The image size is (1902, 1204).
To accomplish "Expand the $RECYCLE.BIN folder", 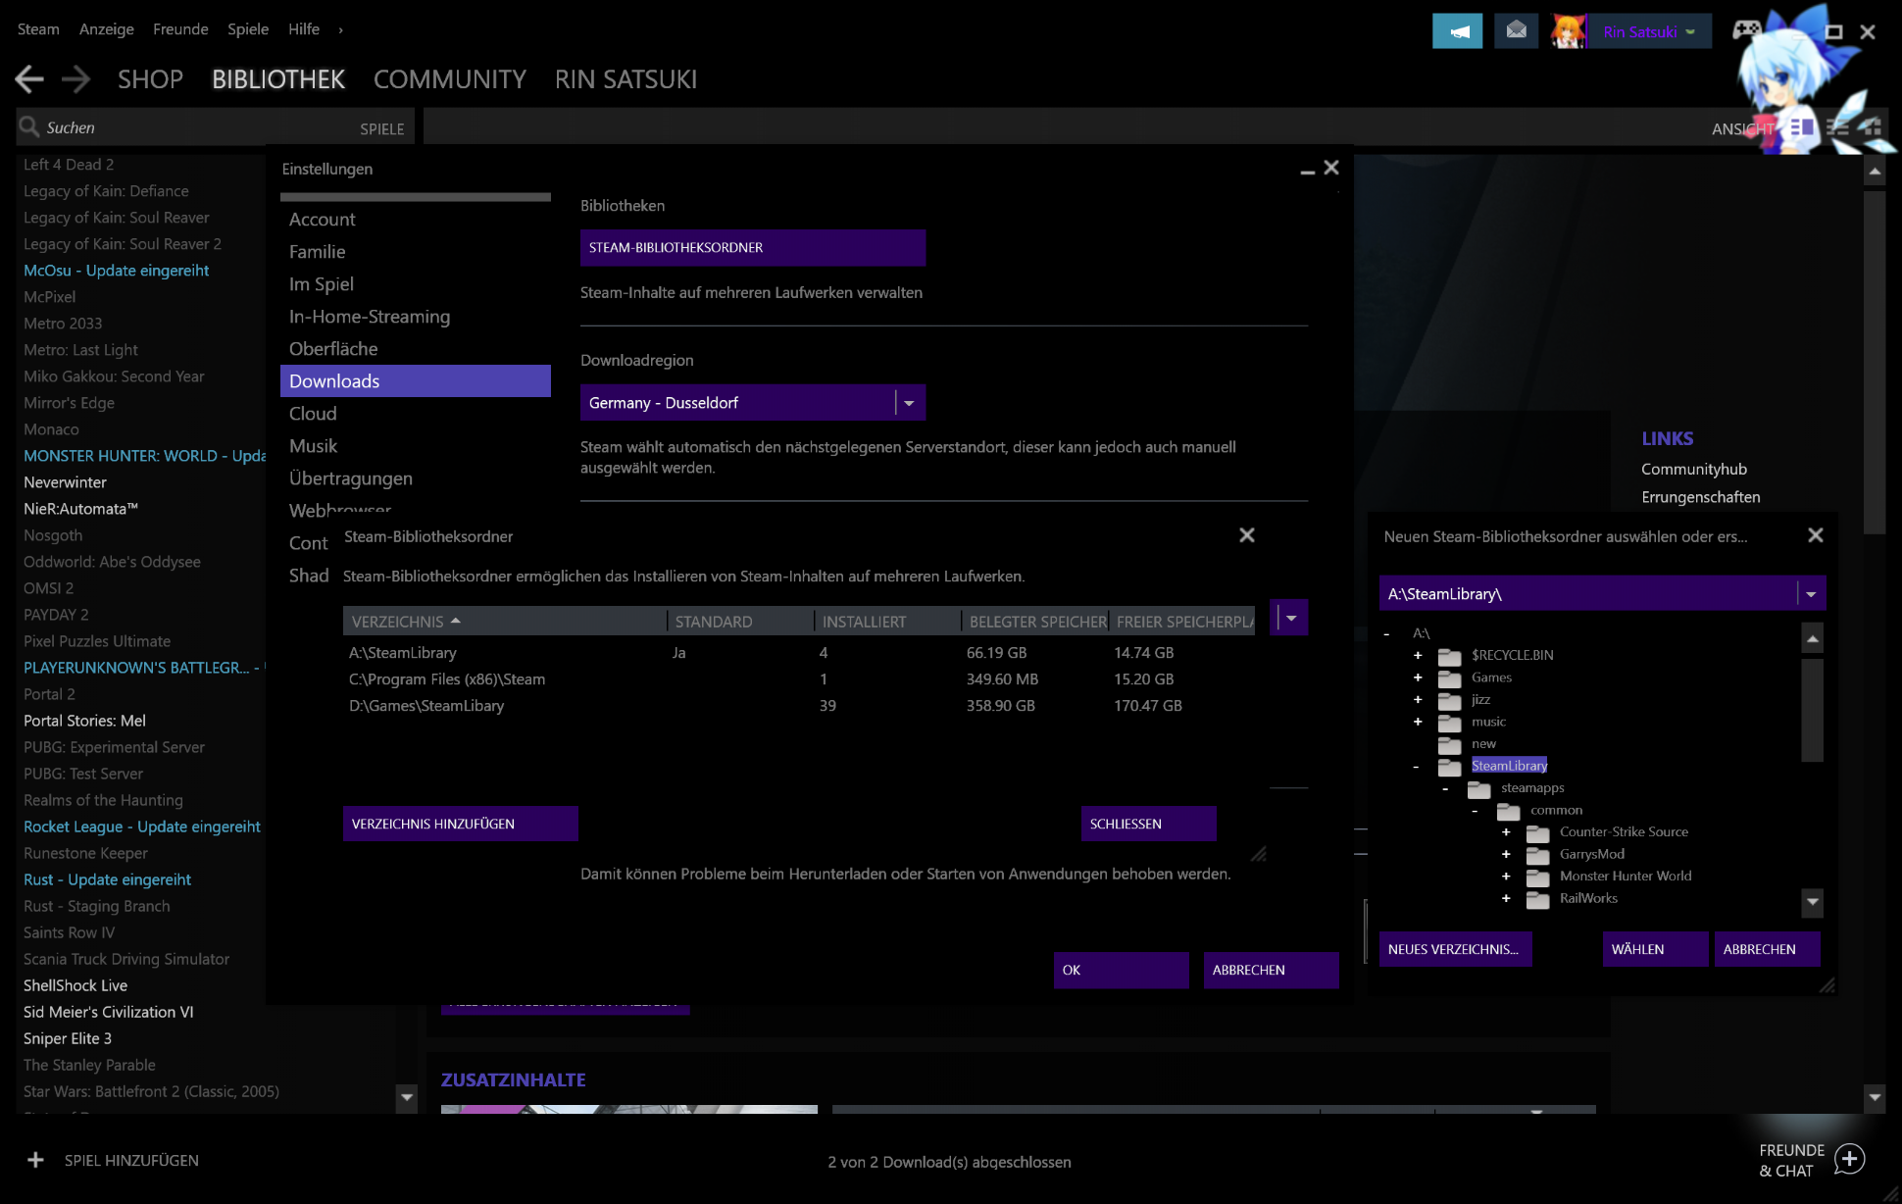I will coord(1418,655).
